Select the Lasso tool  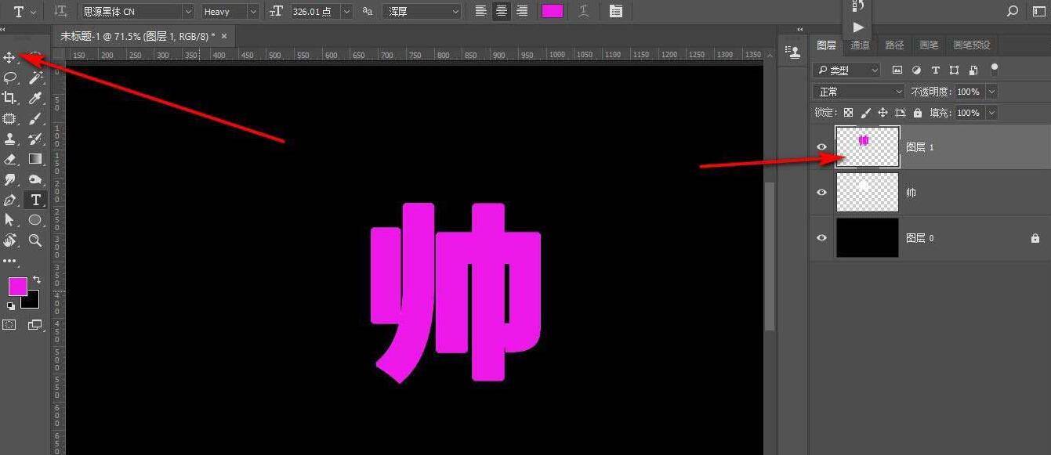(x=10, y=78)
